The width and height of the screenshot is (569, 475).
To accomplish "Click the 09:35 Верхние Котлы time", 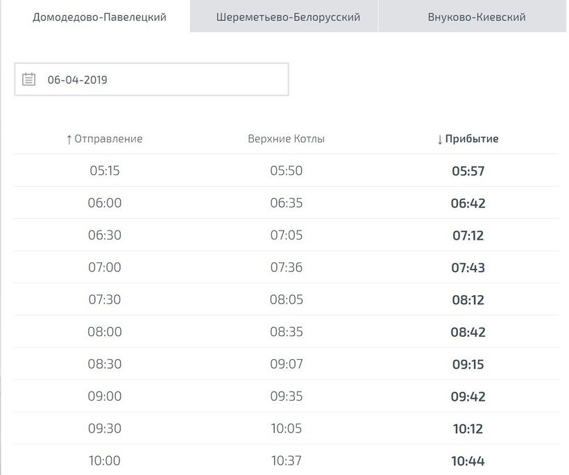I will (x=286, y=397).
